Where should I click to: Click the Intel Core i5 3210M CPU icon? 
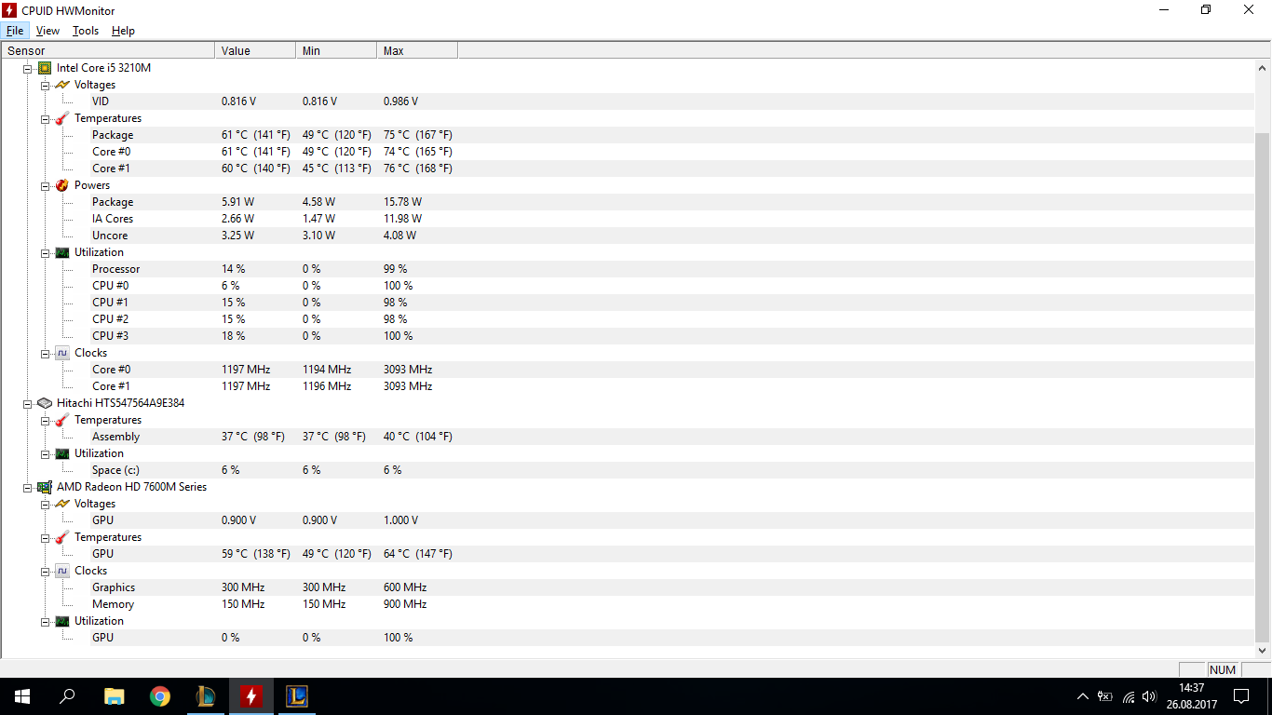tap(45, 68)
